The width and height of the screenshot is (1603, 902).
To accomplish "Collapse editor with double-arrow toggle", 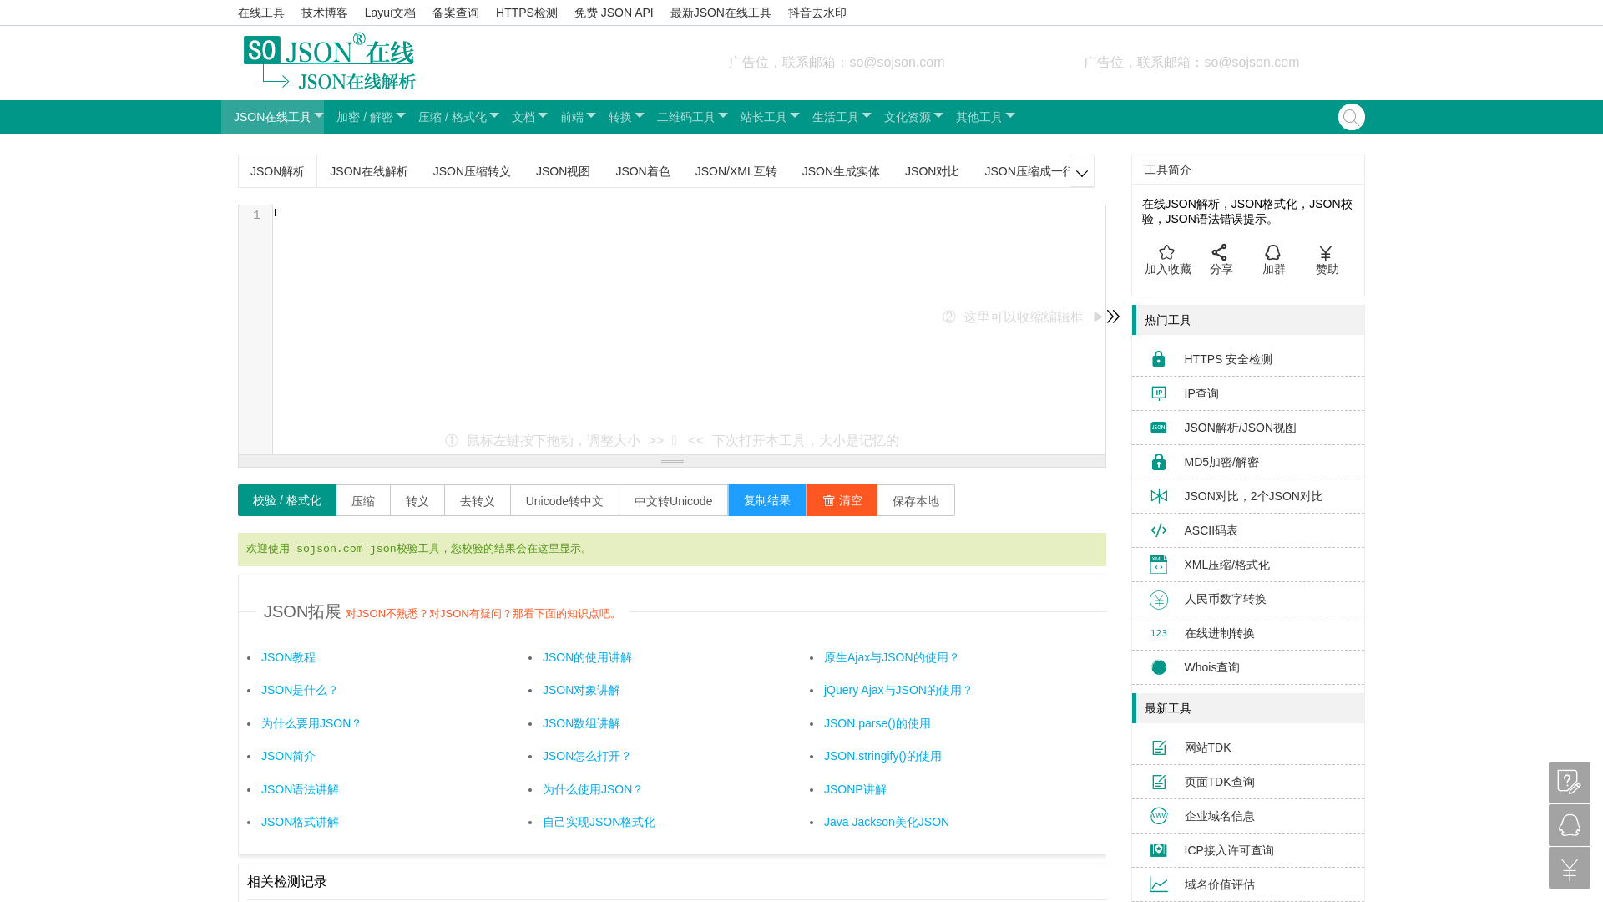I will (x=1113, y=317).
